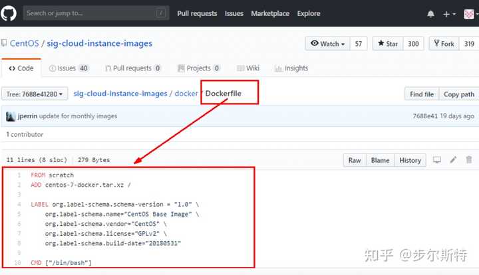Edit file with the pencil icon
Image resolution: width=479 pixels, height=275 pixels.
pos(453,159)
